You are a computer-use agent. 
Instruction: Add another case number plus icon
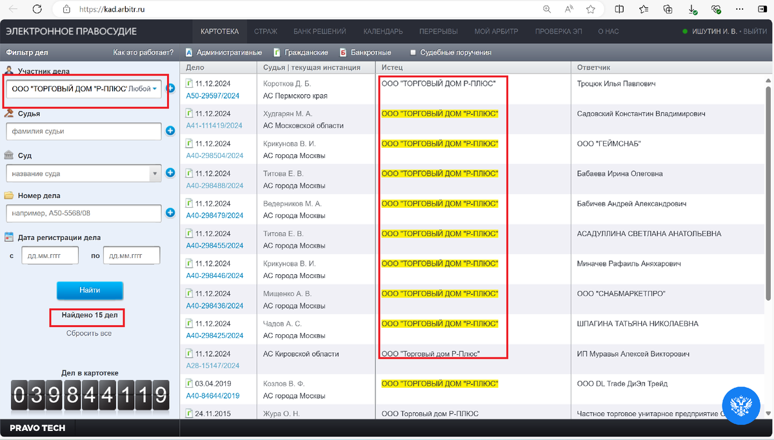point(170,213)
